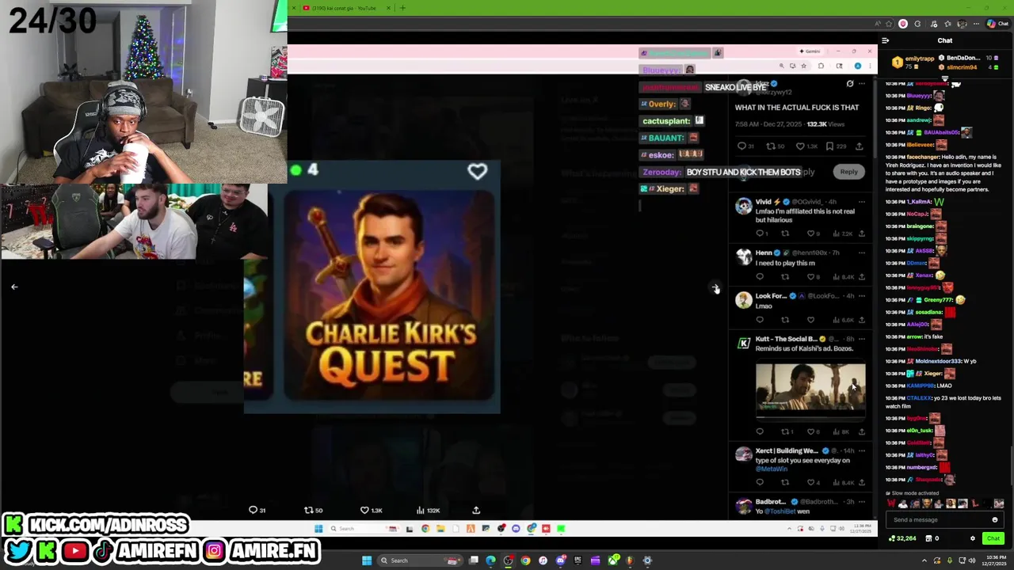1014x570 pixels.
Task: Open the Xbox app on the taskbar
Action: pyautogui.click(x=614, y=560)
